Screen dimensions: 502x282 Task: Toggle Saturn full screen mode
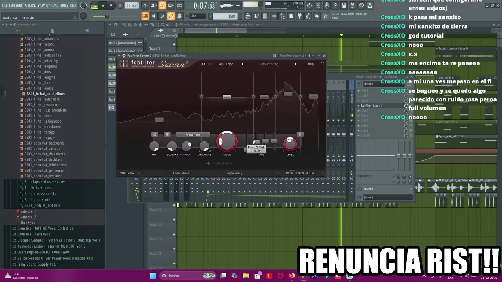(322, 64)
